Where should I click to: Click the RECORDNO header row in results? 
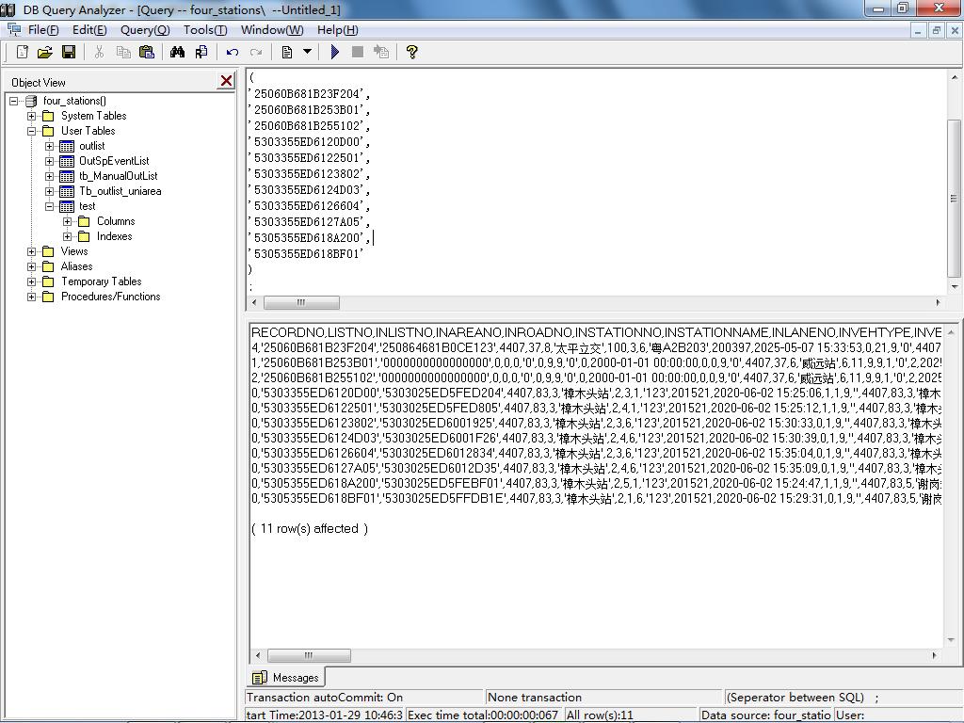click(x=596, y=332)
